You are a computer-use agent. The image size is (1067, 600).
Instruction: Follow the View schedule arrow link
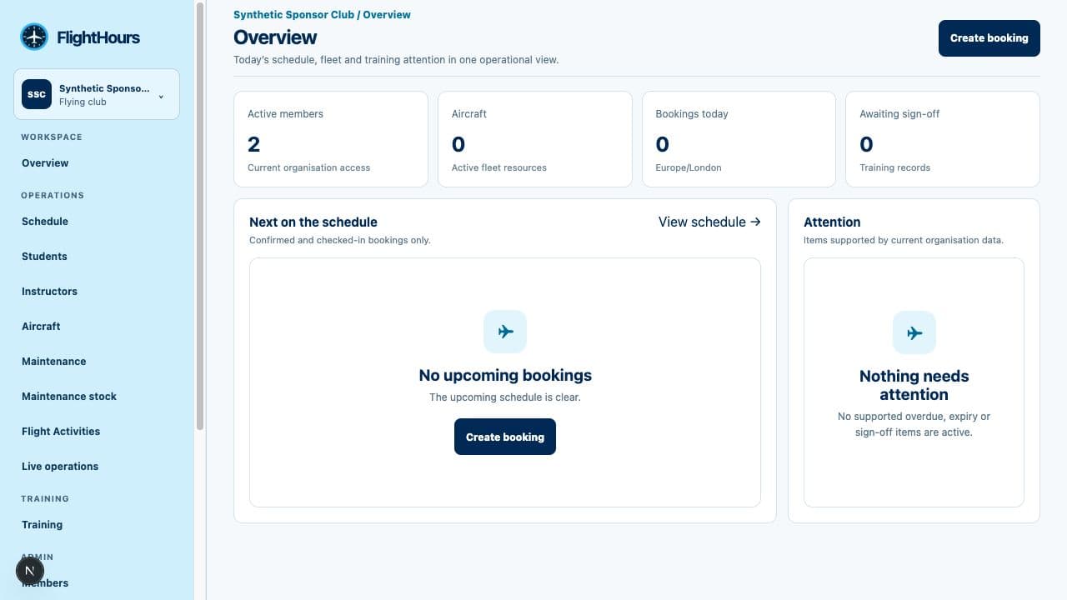709,222
